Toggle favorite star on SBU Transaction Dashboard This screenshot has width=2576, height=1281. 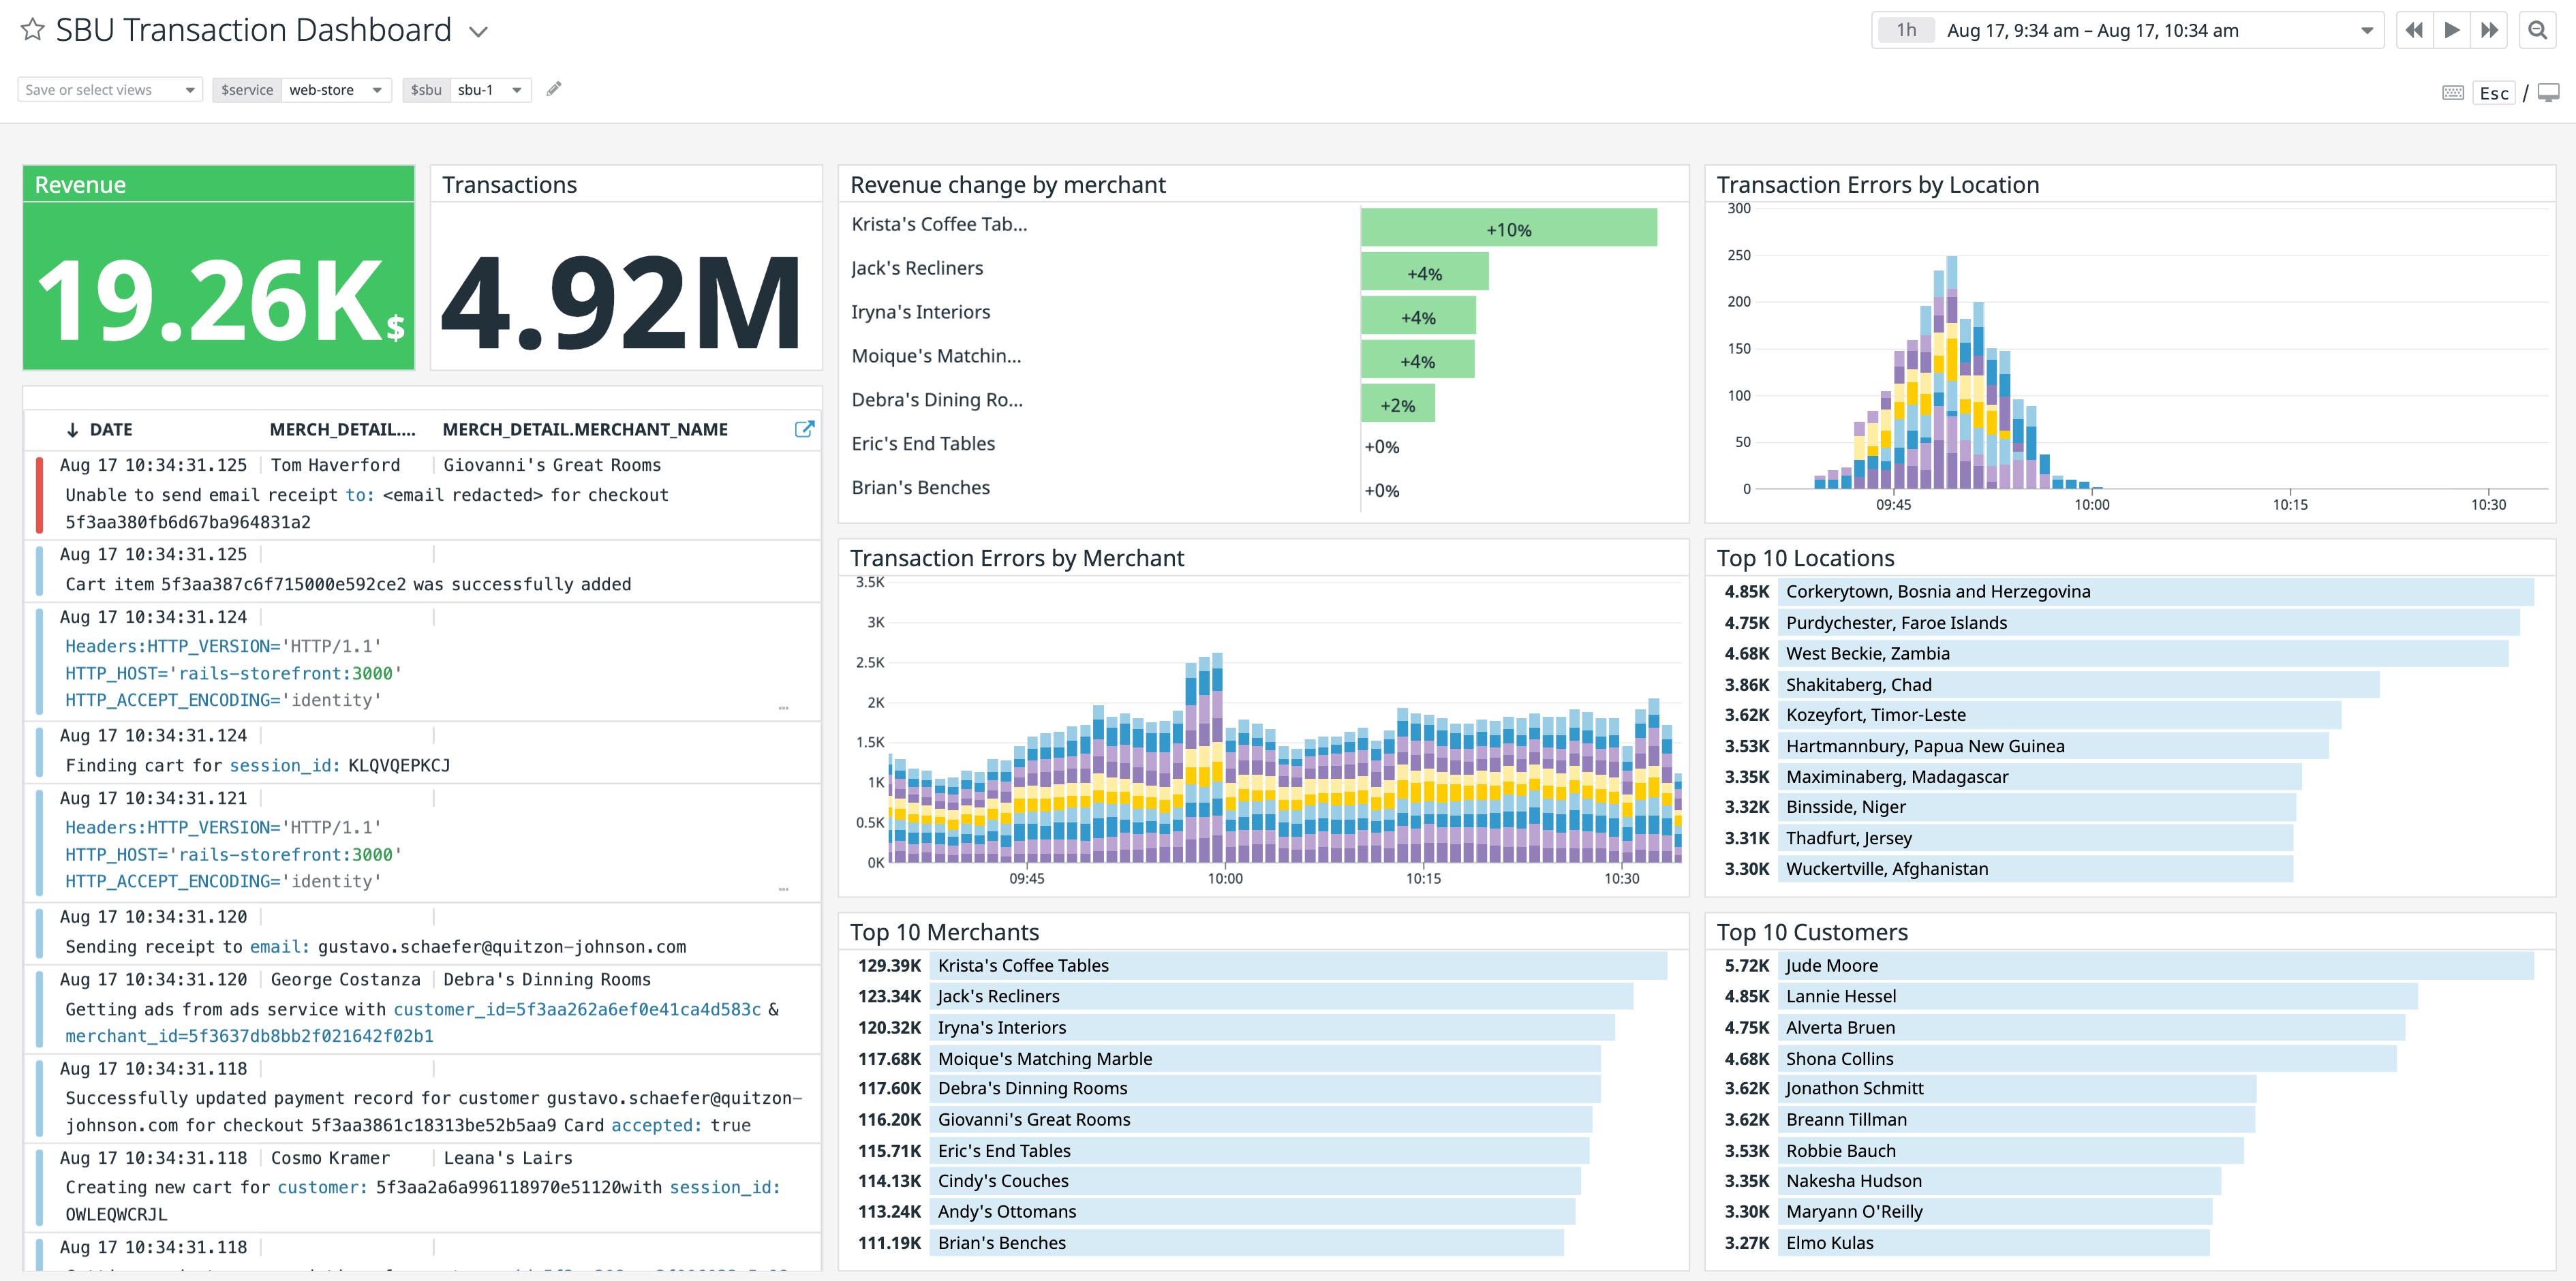pos(31,30)
